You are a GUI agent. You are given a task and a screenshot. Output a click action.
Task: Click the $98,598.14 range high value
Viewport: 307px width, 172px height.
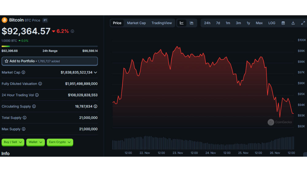coord(90,51)
